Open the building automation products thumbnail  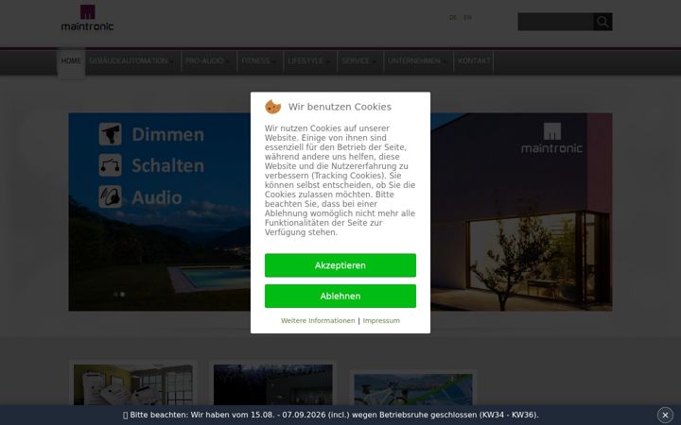point(133,385)
